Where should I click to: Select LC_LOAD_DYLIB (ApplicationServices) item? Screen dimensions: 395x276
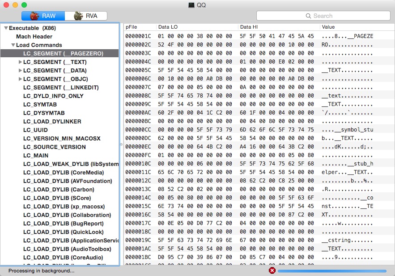(71, 241)
